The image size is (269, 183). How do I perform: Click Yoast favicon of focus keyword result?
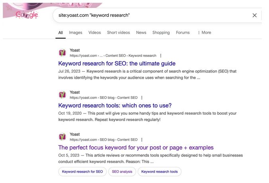(x=62, y=137)
